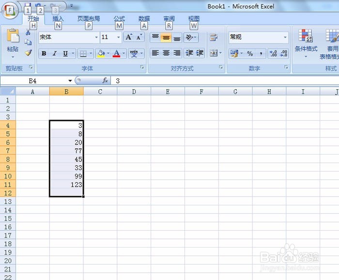Open the font size 11 dropdown
Screen dimensions: 339x280
119,37
